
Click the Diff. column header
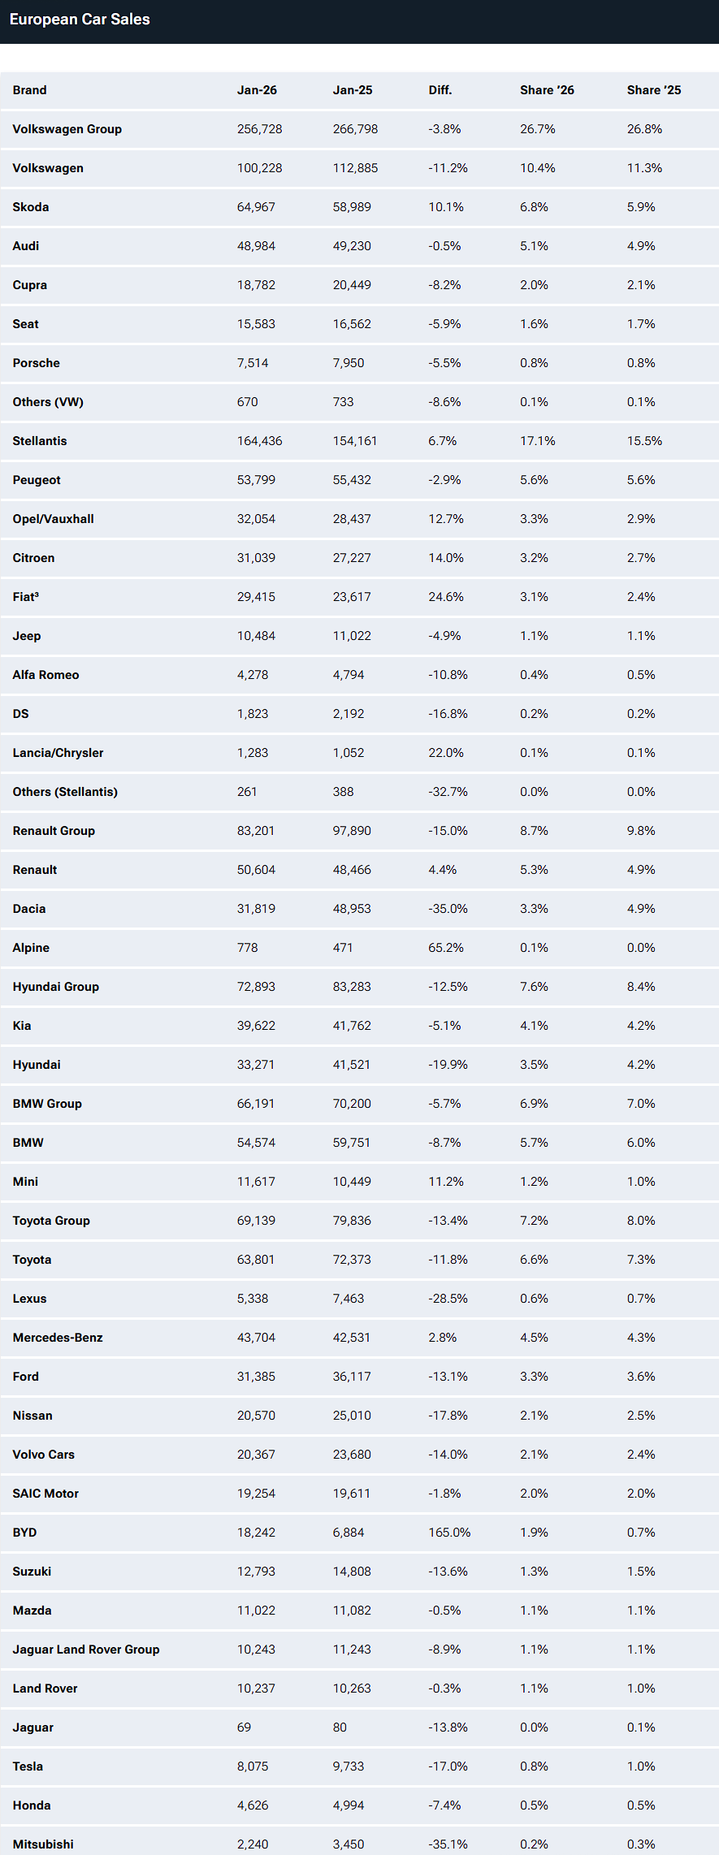click(x=440, y=90)
